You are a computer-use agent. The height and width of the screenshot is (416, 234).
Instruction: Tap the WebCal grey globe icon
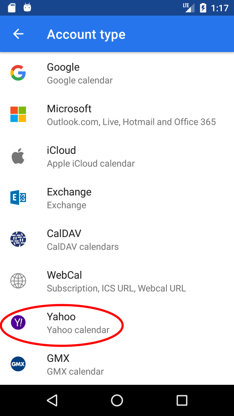pyautogui.click(x=18, y=281)
